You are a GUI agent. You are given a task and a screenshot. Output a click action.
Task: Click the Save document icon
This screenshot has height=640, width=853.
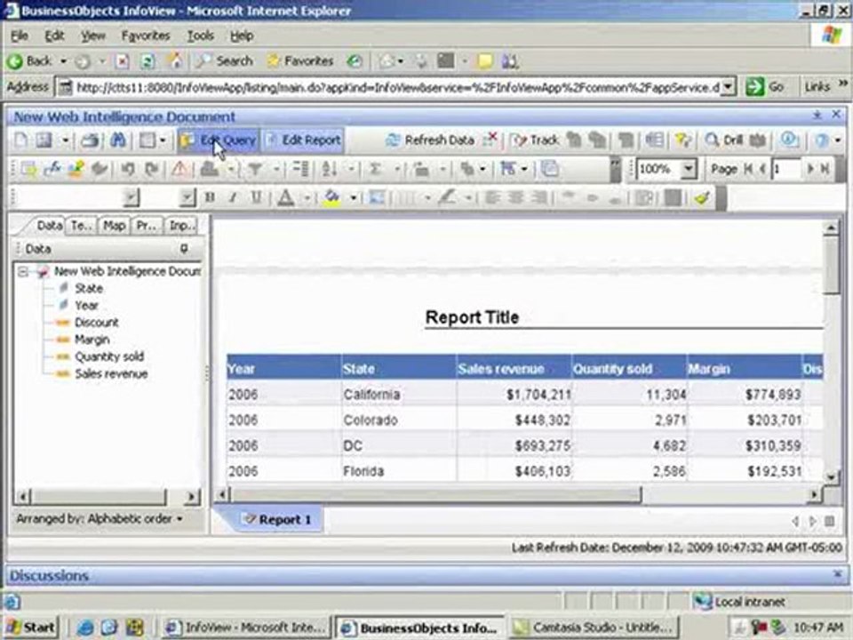click(44, 140)
